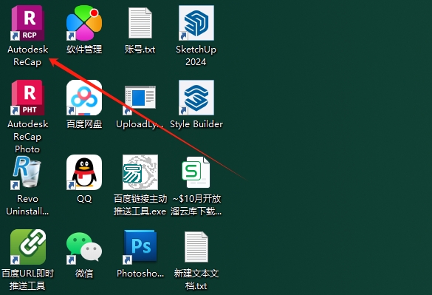Select the Revo Uninstaller shortcut icon
432x295 pixels.
pyautogui.click(x=27, y=172)
